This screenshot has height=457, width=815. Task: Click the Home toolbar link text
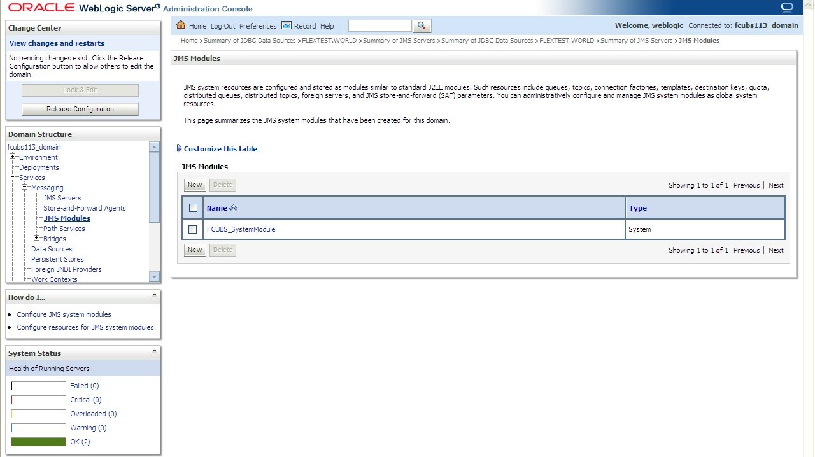[197, 26]
